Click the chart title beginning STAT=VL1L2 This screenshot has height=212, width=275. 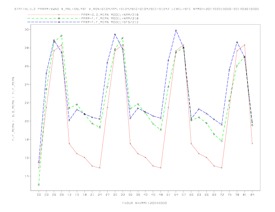136,9
